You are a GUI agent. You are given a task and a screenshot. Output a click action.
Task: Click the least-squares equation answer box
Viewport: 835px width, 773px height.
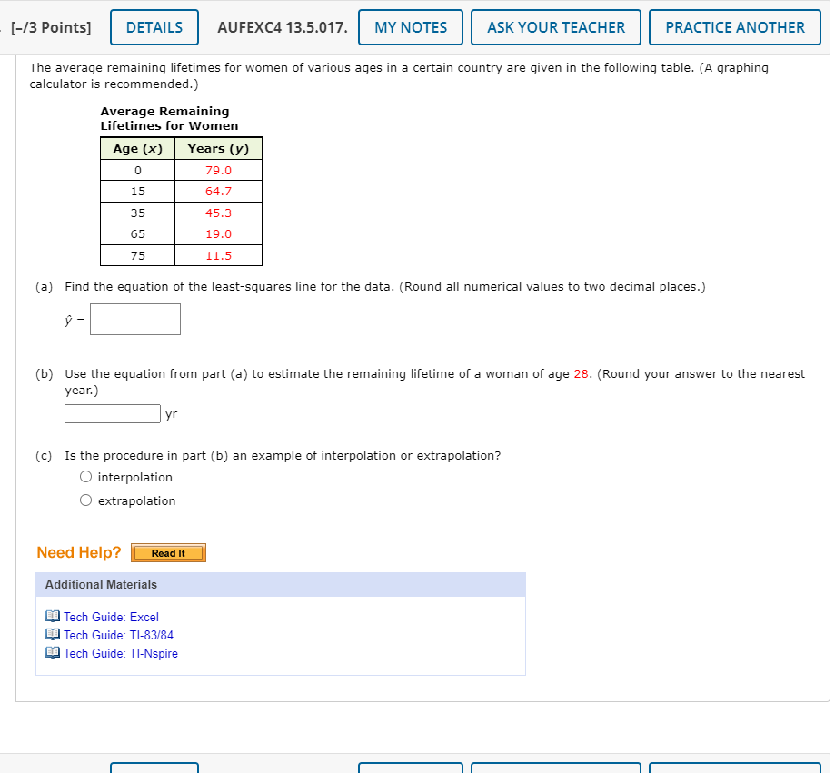click(x=134, y=319)
